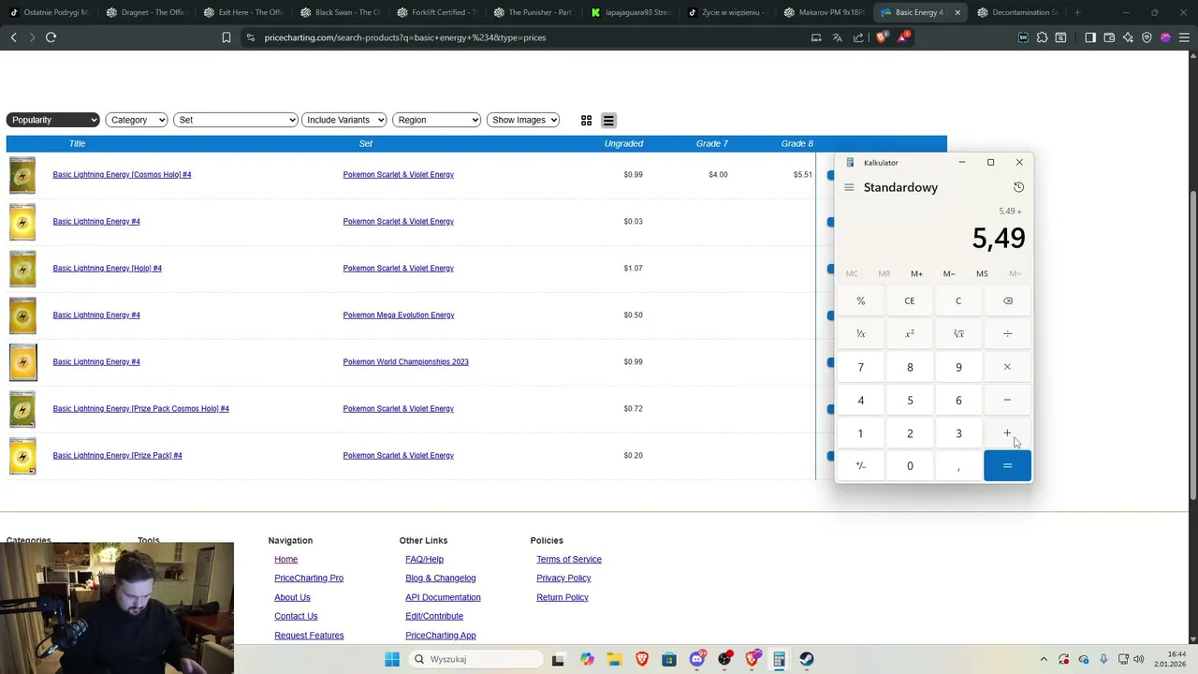
Task: Switch to The Punisher tab
Action: pos(534,12)
